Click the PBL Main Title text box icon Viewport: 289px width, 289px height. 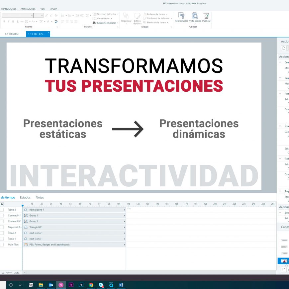click(x=26, y=245)
